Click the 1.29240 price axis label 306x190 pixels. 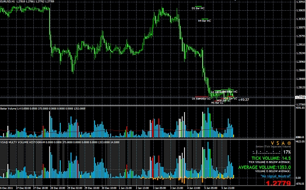301,53
